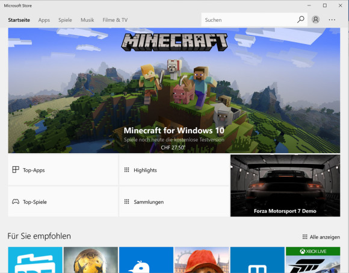The height and width of the screenshot is (273, 349).
Task: Open the three-dots more options menu
Action: (x=332, y=20)
